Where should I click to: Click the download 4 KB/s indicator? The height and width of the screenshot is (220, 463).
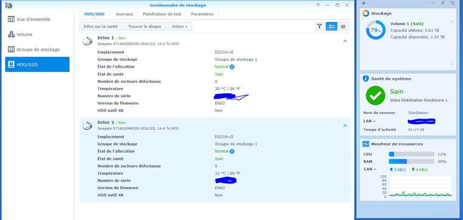click(419, 170)
